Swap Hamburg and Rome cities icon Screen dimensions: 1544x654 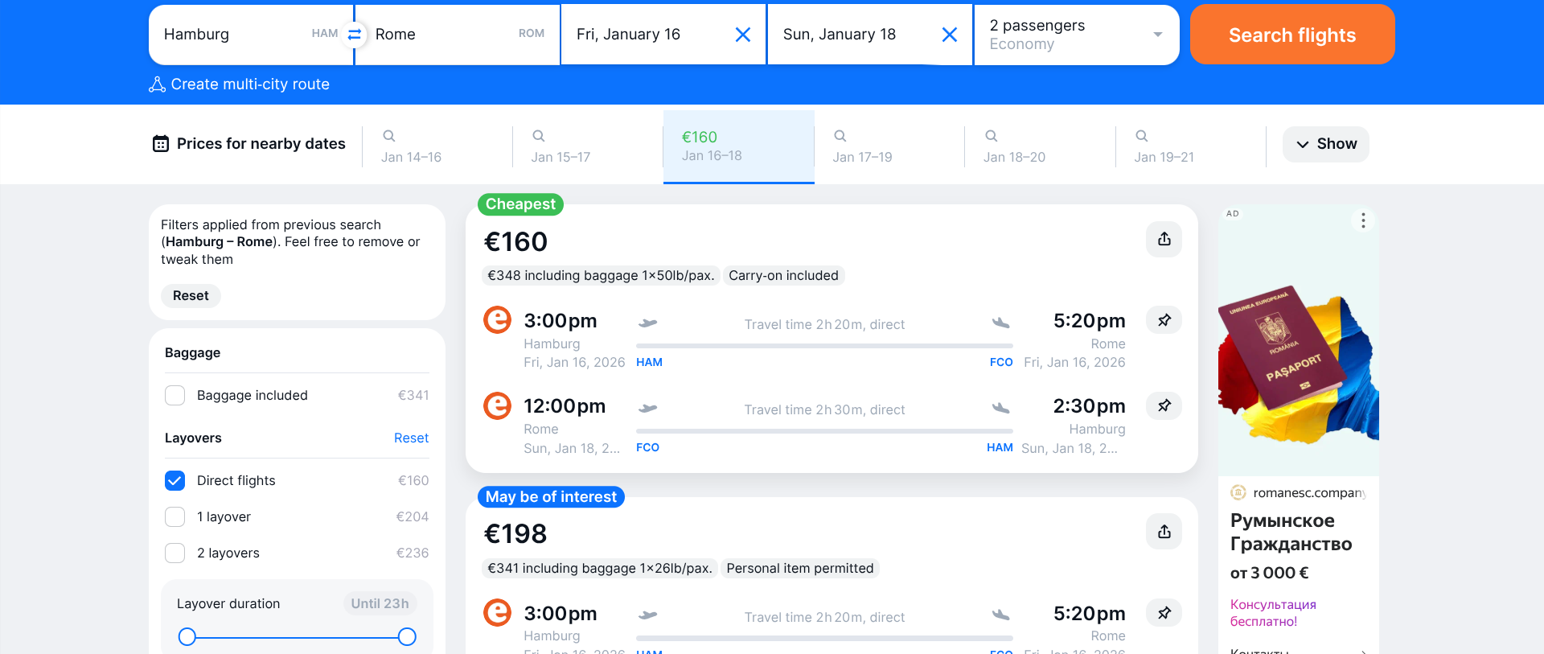[354, 35]
